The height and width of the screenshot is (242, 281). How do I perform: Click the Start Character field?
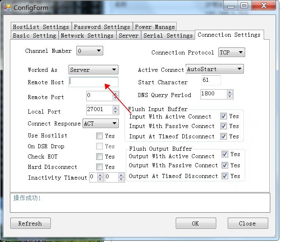coord(211,80)
